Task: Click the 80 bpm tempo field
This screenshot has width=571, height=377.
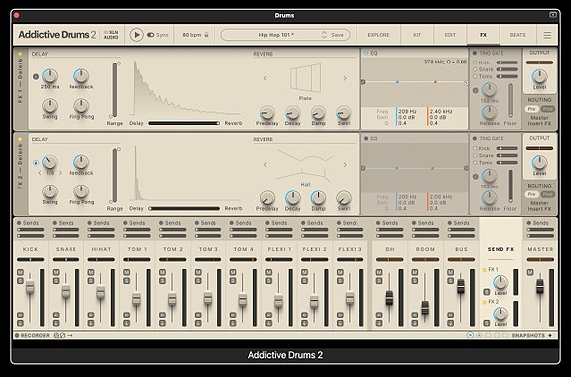Action: (192, 35)
